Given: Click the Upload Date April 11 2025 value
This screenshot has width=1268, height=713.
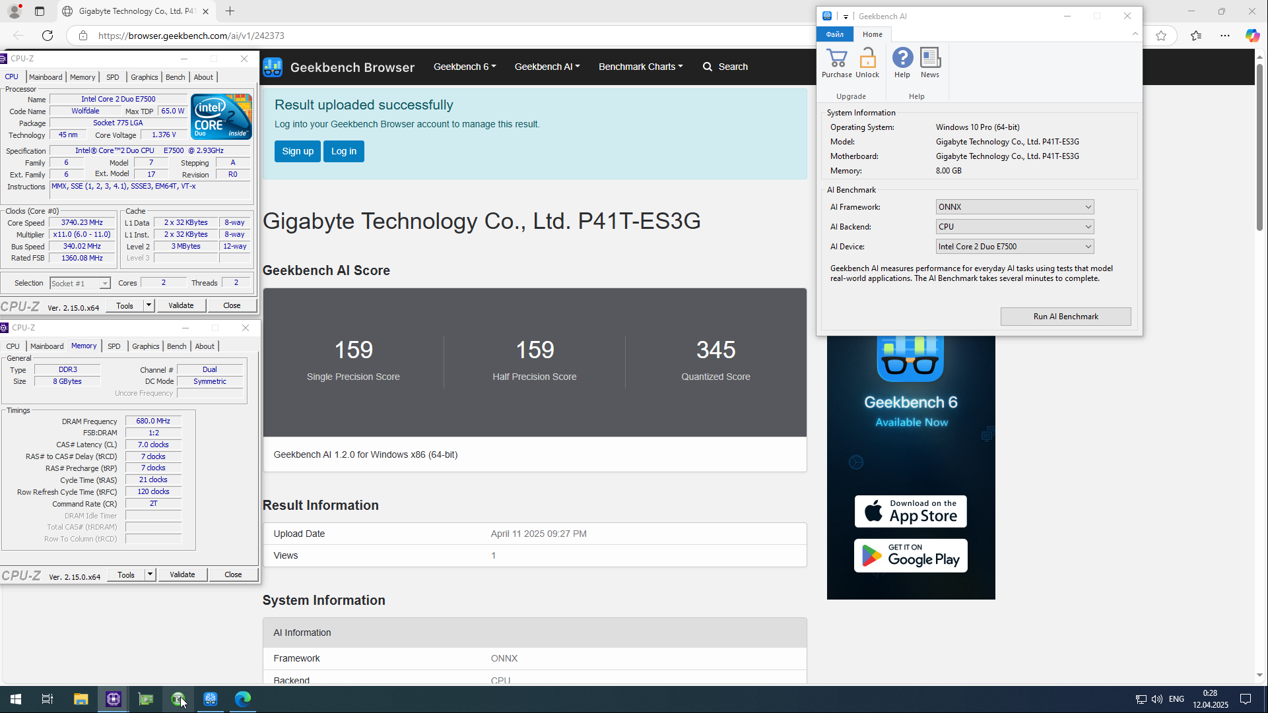Looking at the screenshot, I should [539, 534].
